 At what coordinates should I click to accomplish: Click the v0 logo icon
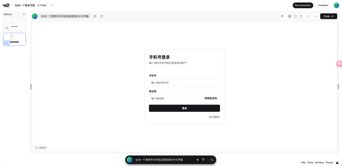pos(6,5)
